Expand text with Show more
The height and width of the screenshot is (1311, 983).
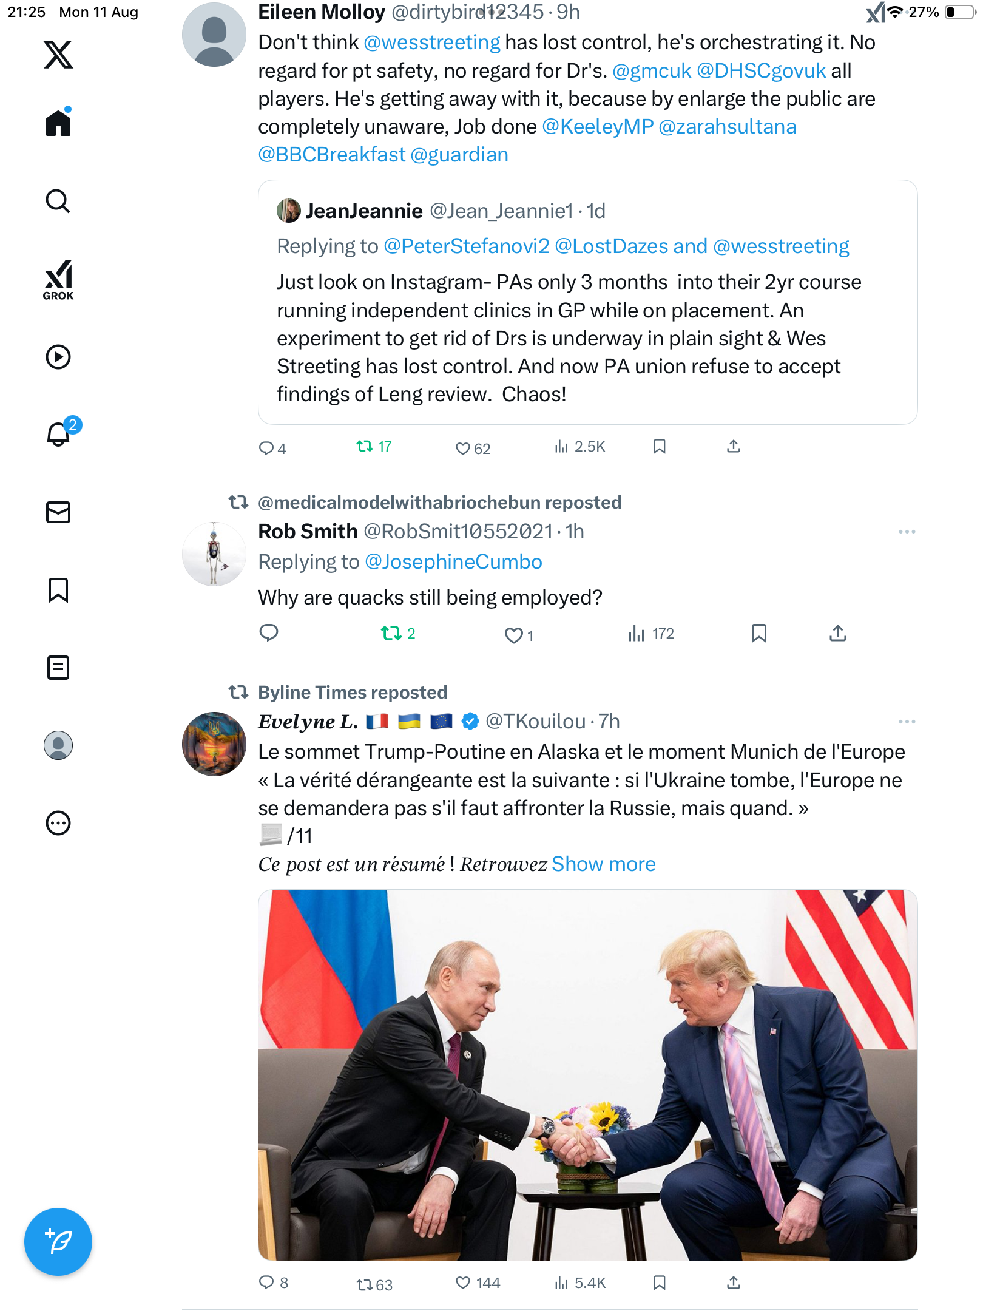click(603, 864)
